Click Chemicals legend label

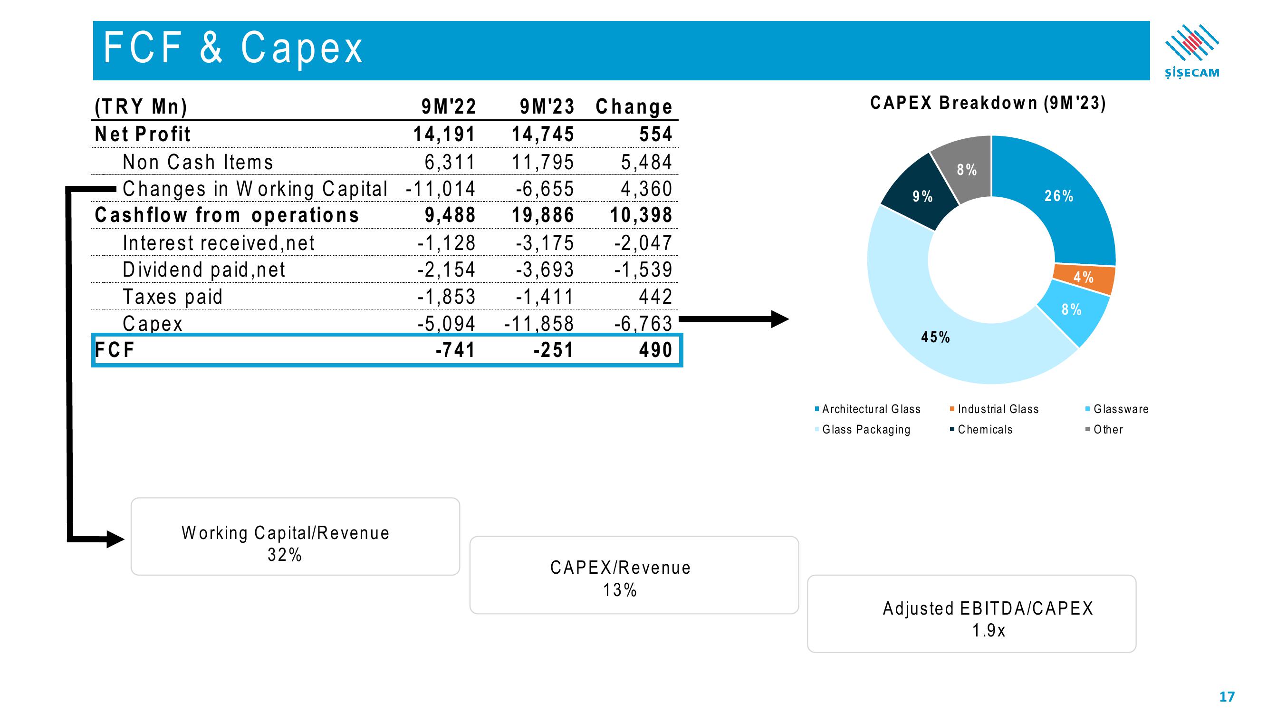pos(985,429)
